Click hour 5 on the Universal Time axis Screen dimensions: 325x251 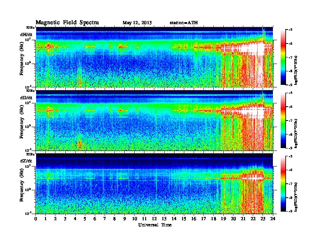(x=85, y=219)
